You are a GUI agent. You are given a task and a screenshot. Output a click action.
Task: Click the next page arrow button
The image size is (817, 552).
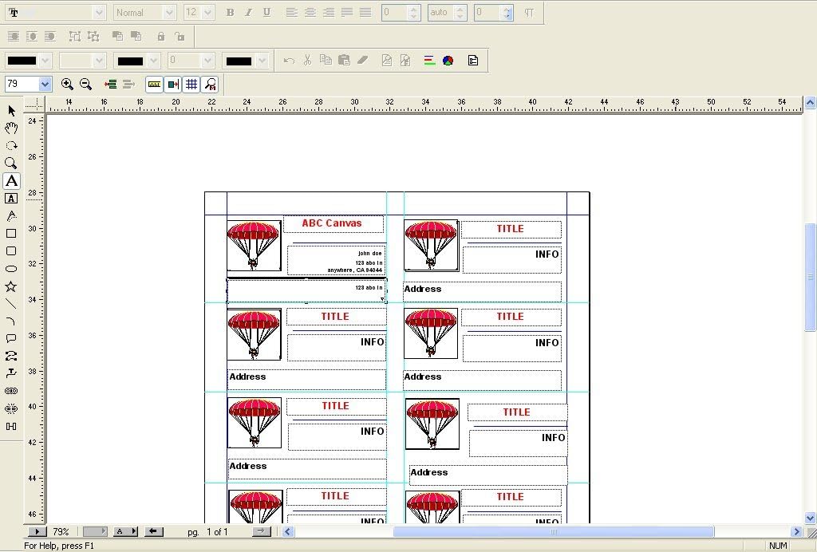tap(261, 531)
